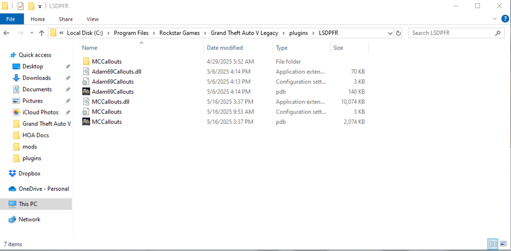Go back with the left arrow
Viewport: 511px width, 251px height.
tap(7, 33)
